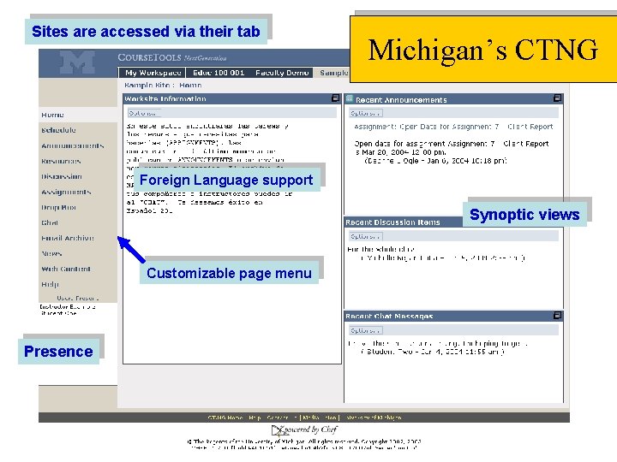Click the Sample Site : Home breadcrumb
The image size is (617, 462).
pyautogui.click(x=163, y=86)
